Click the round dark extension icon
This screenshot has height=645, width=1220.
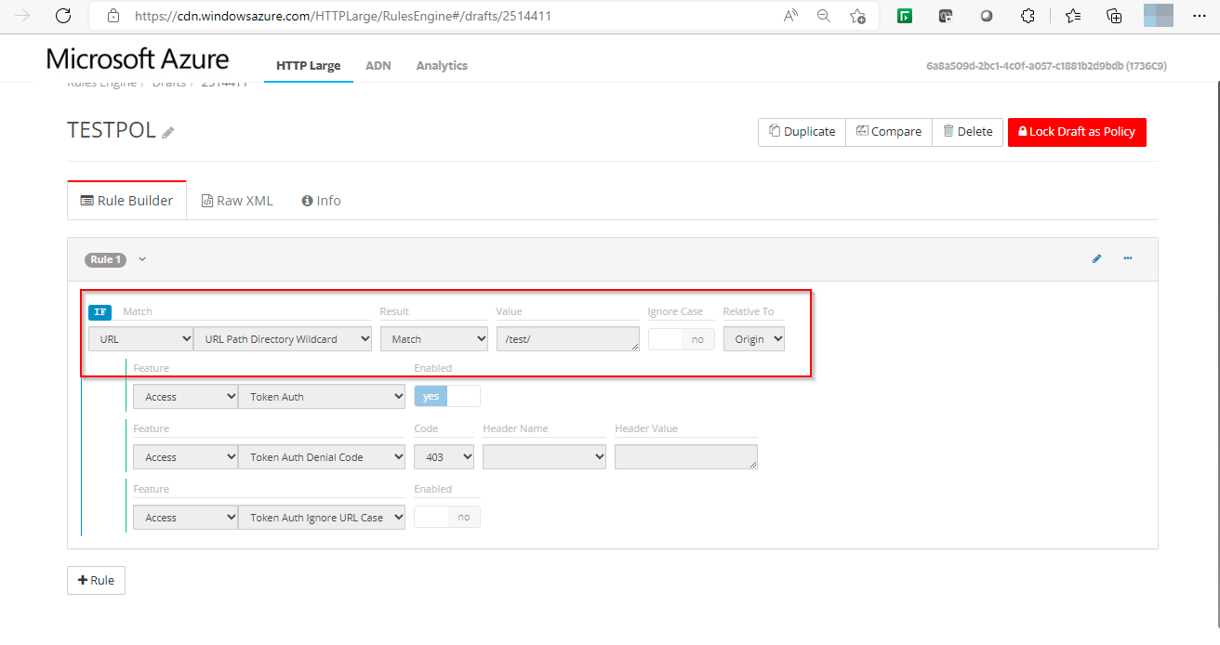(987, 16)
